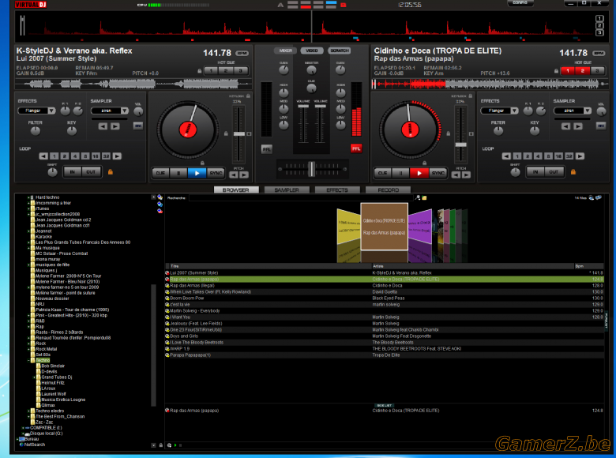Set left deck loop to 32 beats
The image size is (616, 458).
point(106,156)
